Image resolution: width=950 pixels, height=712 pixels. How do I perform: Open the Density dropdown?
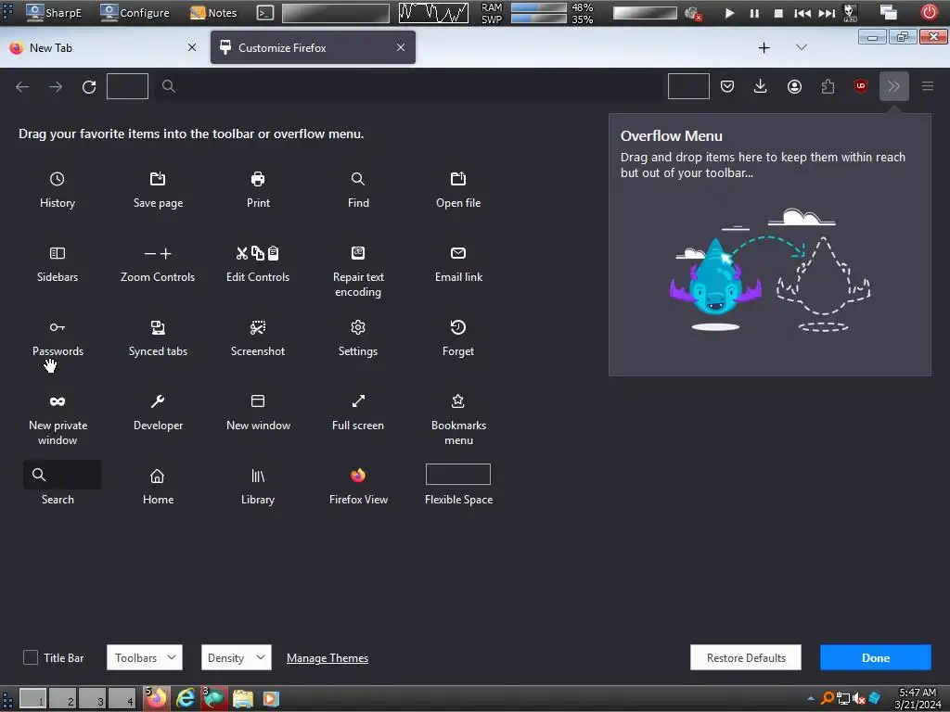236,657
